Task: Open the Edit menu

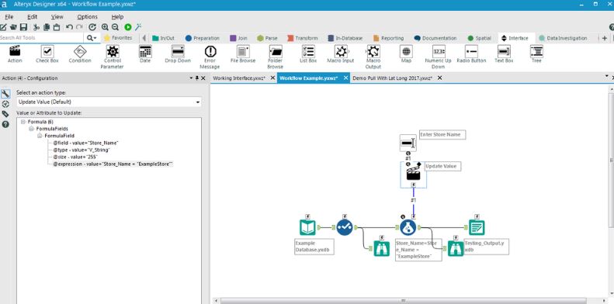Action: point(32,17)
